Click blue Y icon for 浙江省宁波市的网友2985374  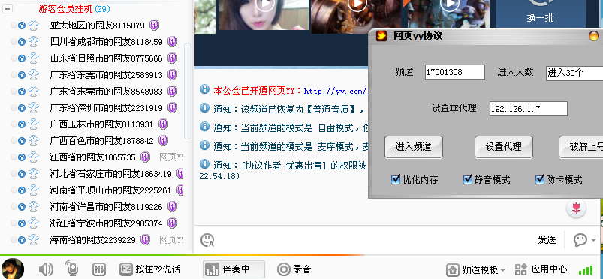pos(22,223)
